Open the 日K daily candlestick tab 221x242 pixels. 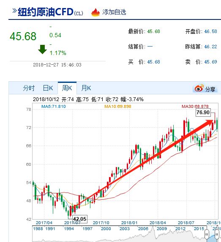point(48,88)
